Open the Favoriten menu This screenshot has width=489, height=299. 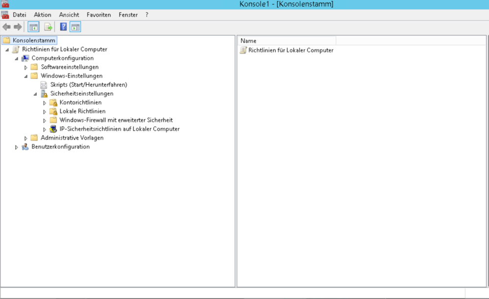pyautogui.click(x=99, y=15)
